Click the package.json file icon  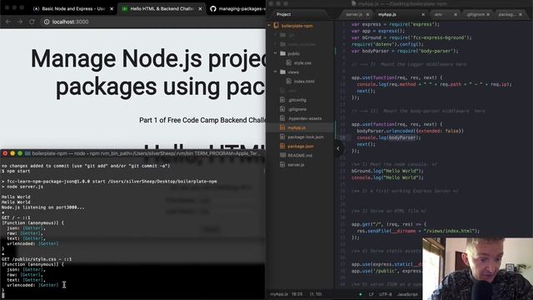[282, 146]
